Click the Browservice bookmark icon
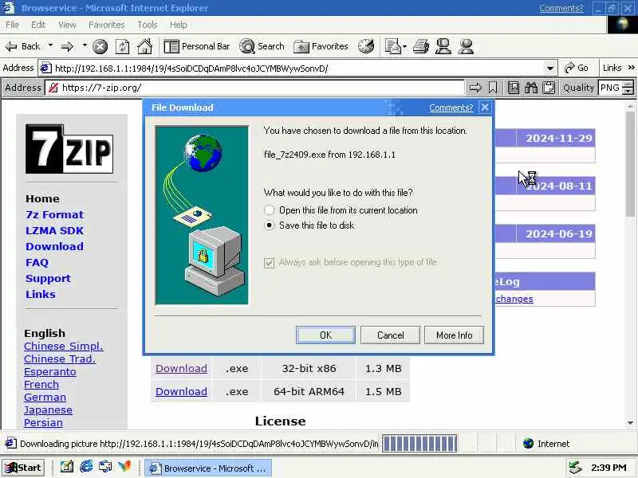Image resolution: width=638 pixels, height=478 pixels. [x=493, y=88]
